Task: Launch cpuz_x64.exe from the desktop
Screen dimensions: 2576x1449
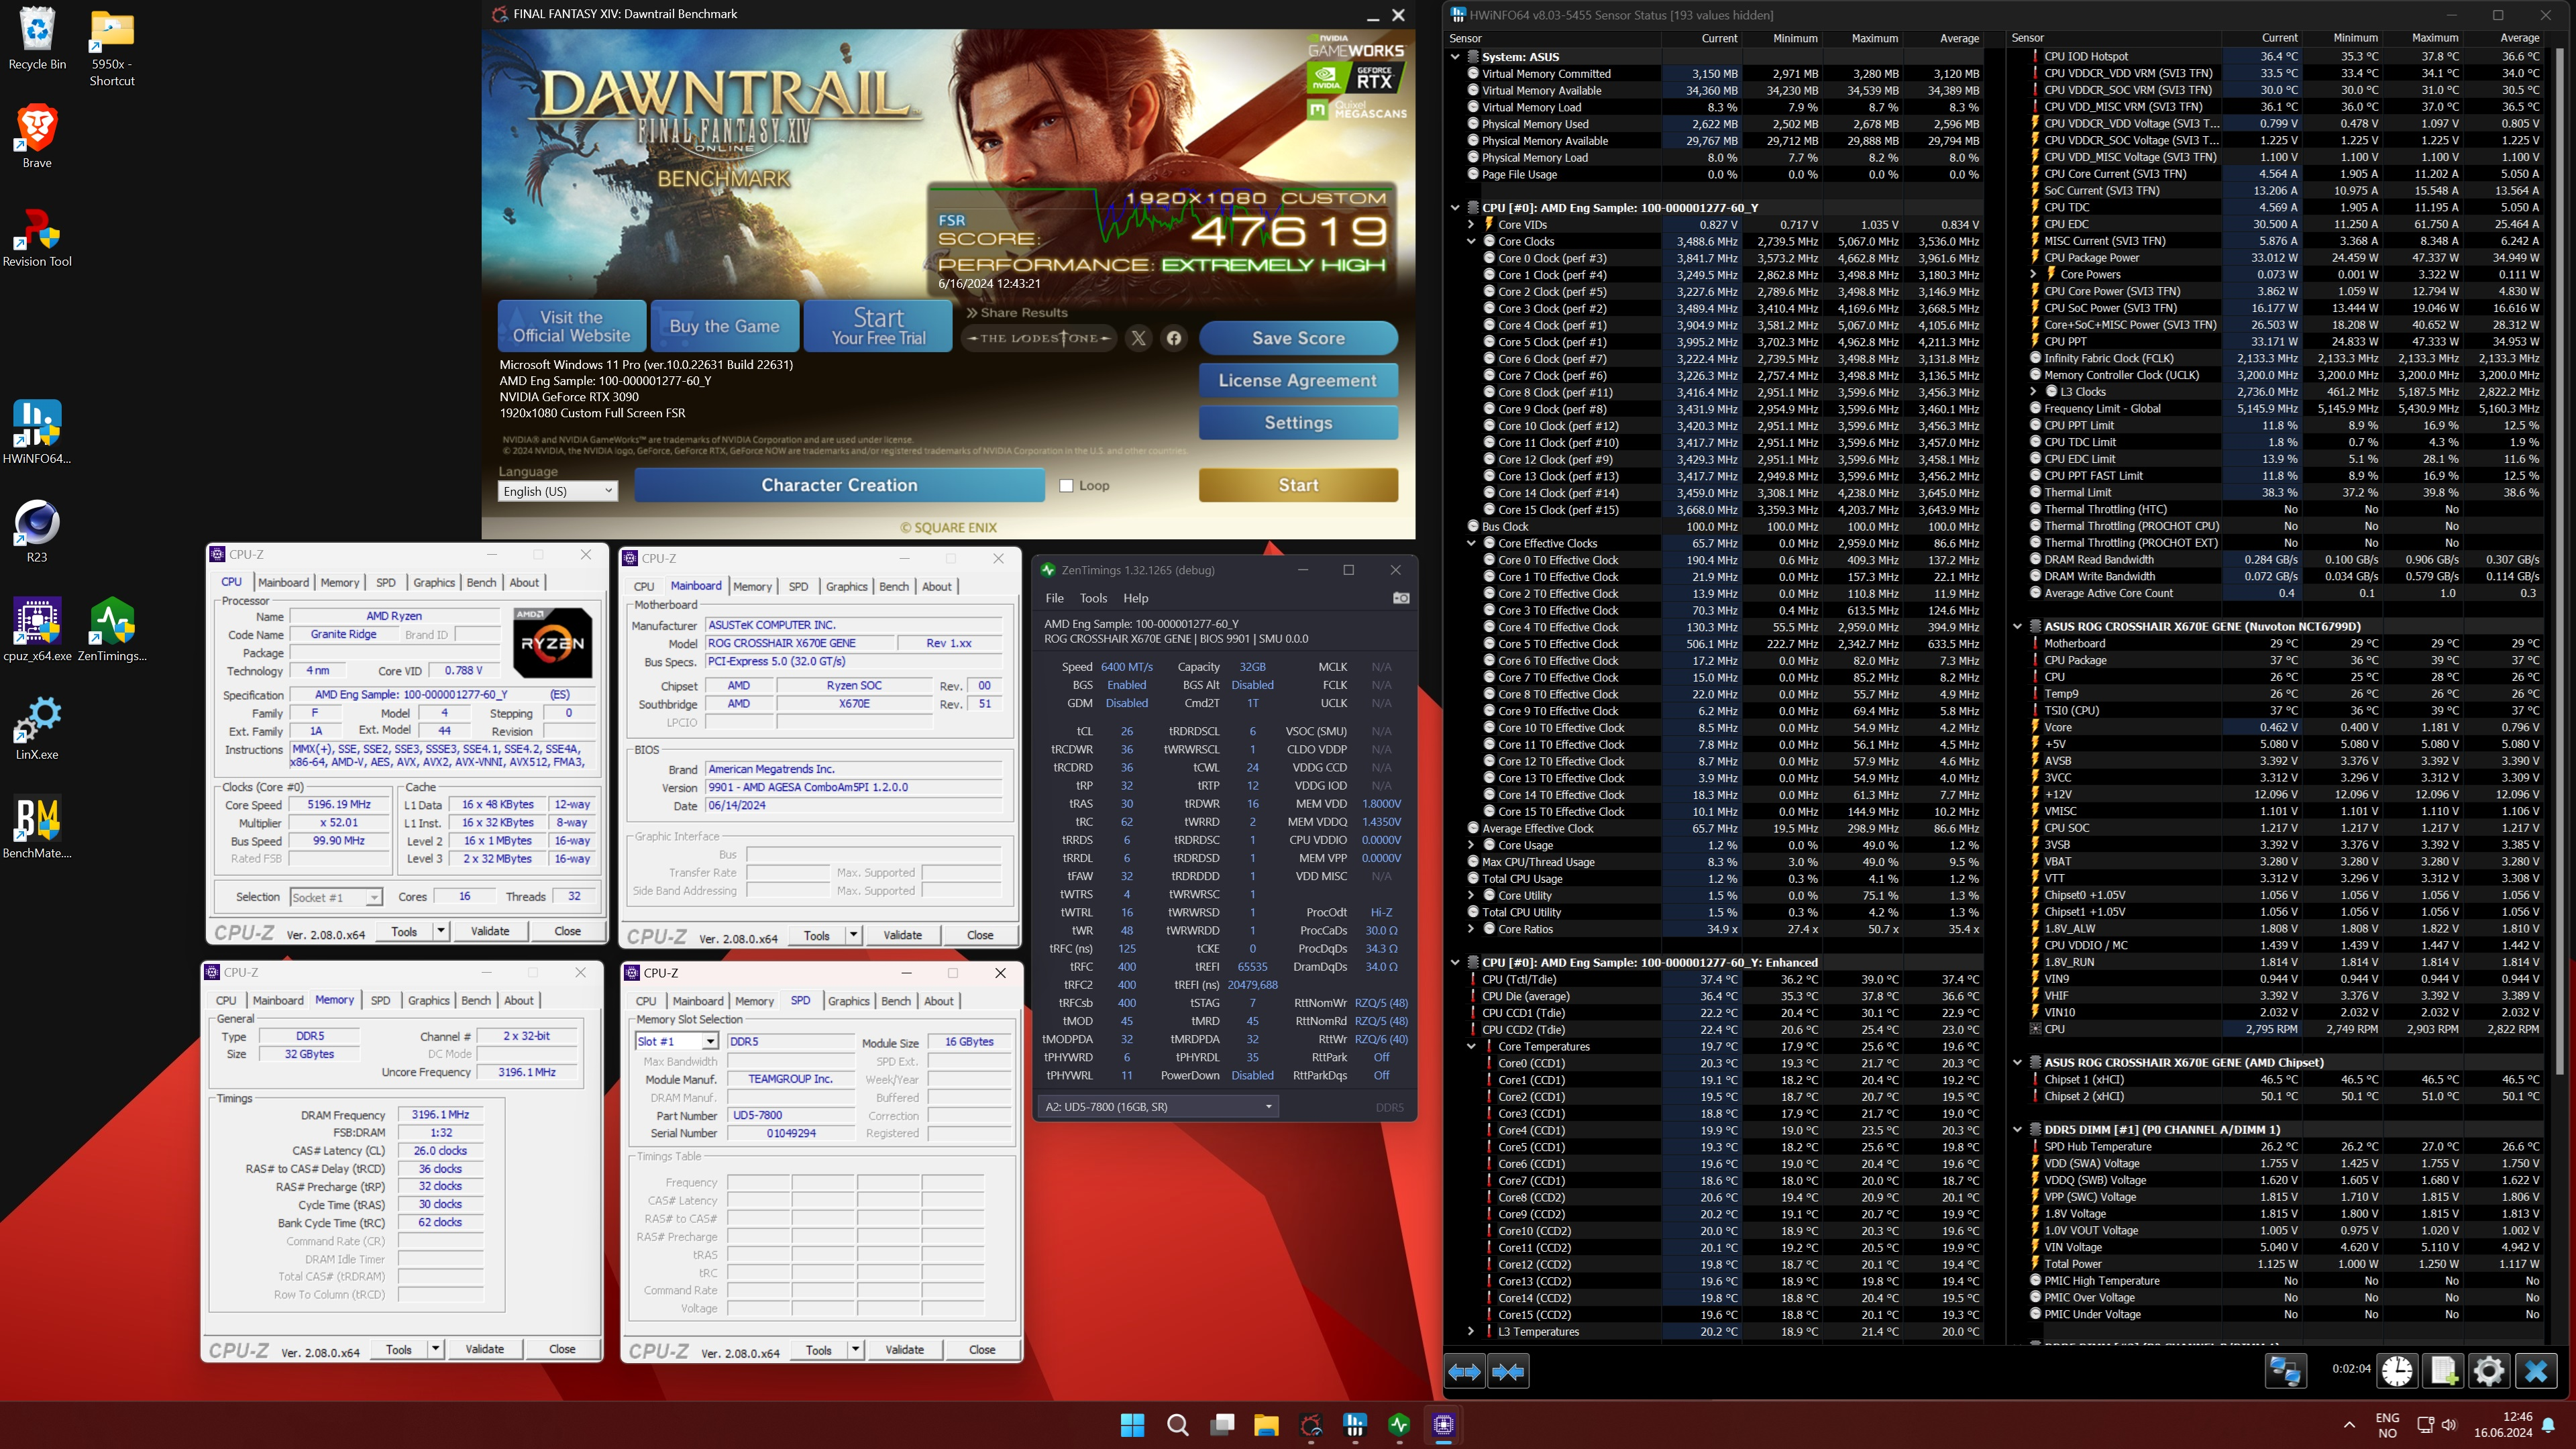Action: [37, 630]
